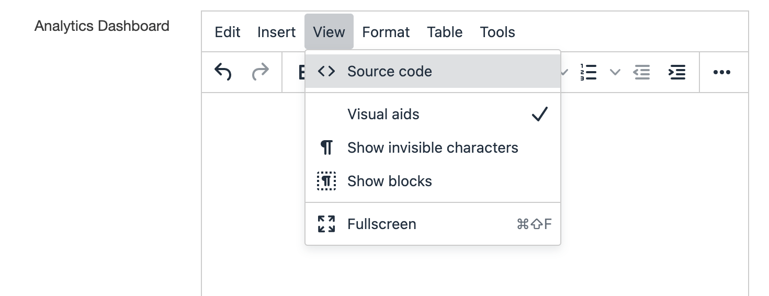This screenshot has height=296, width=769.
Task: Expand the numbered list style dropdown arrow
Action: point(615,72)
